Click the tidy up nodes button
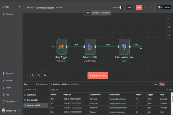This screenshot has width=173, height=115. click(45, 75)
